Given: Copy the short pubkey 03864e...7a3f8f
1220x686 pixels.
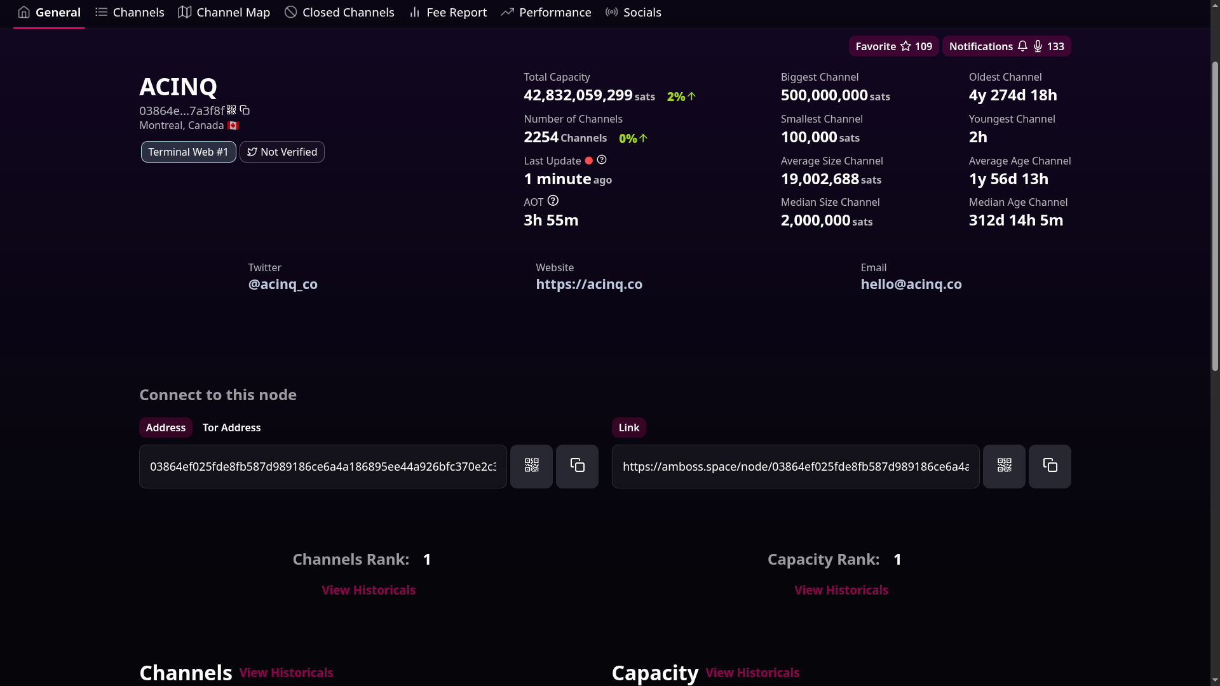Looking at the screenshot, I should pyautogui.click(x=245, y=111).
